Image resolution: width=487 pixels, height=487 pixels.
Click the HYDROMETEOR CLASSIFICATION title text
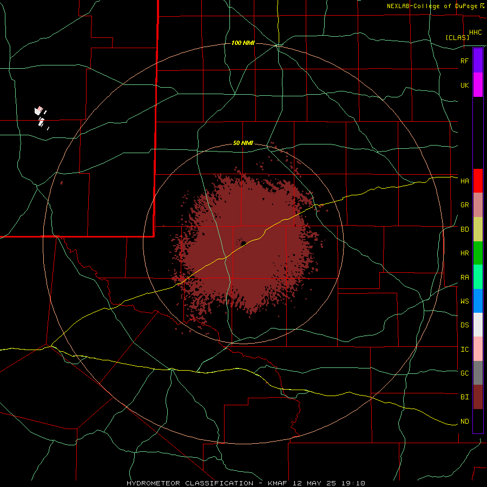[x=190, y=483]
